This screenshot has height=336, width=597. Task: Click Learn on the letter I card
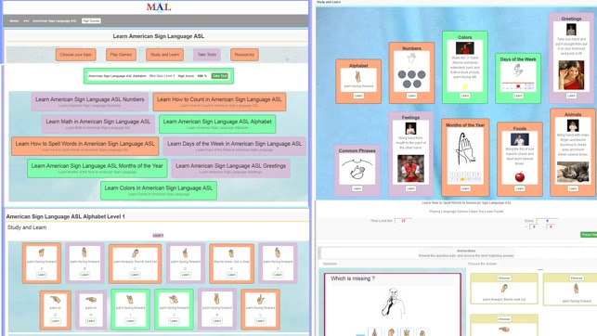tap(130, 321)
